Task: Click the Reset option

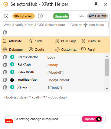Action: (88, 50)
